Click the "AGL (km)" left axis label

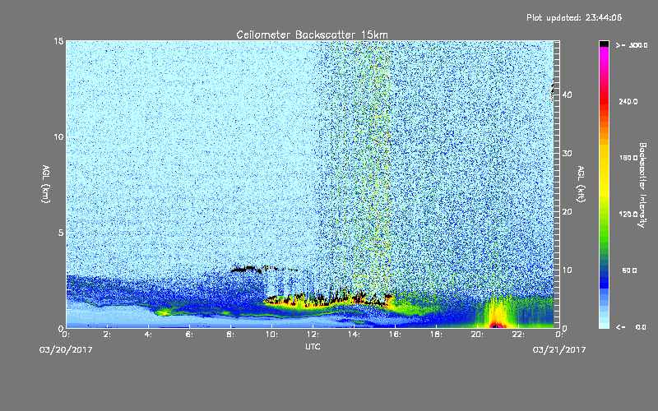click(46, 183)
